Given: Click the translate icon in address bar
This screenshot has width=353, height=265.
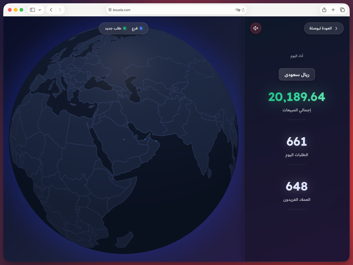Looking at the screenshot, I should [238, 10].
